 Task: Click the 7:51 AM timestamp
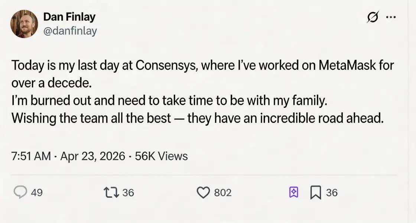[31, 156]
